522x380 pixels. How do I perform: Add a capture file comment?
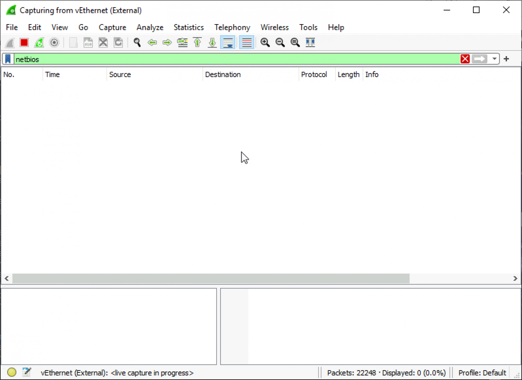(x=27, y=373)
